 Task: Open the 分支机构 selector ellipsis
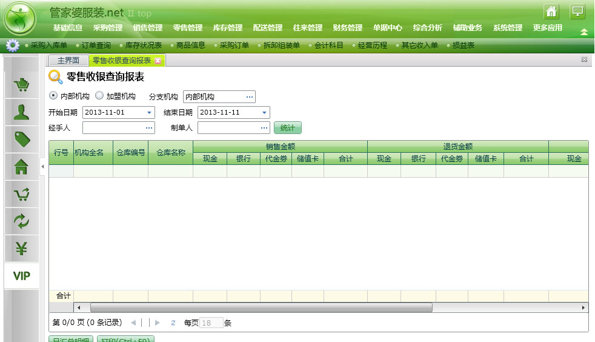(249, 97)
